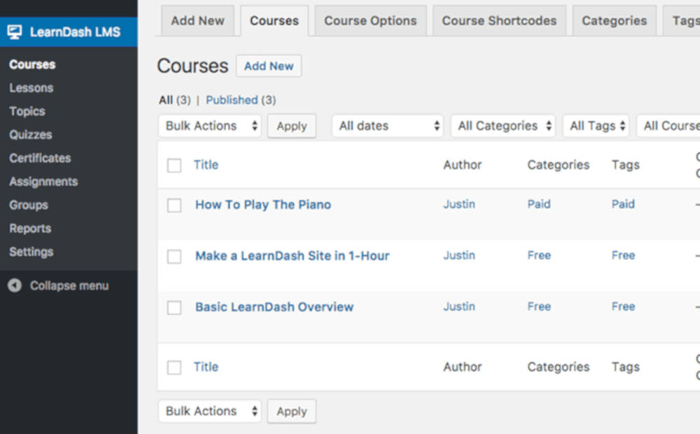Click the LearnDash LMS monitor icon
This screenshot has height=434, width=700.
[15, 31]
